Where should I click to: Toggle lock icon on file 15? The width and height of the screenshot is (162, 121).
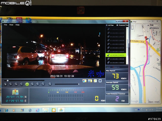tap(108, 59)
